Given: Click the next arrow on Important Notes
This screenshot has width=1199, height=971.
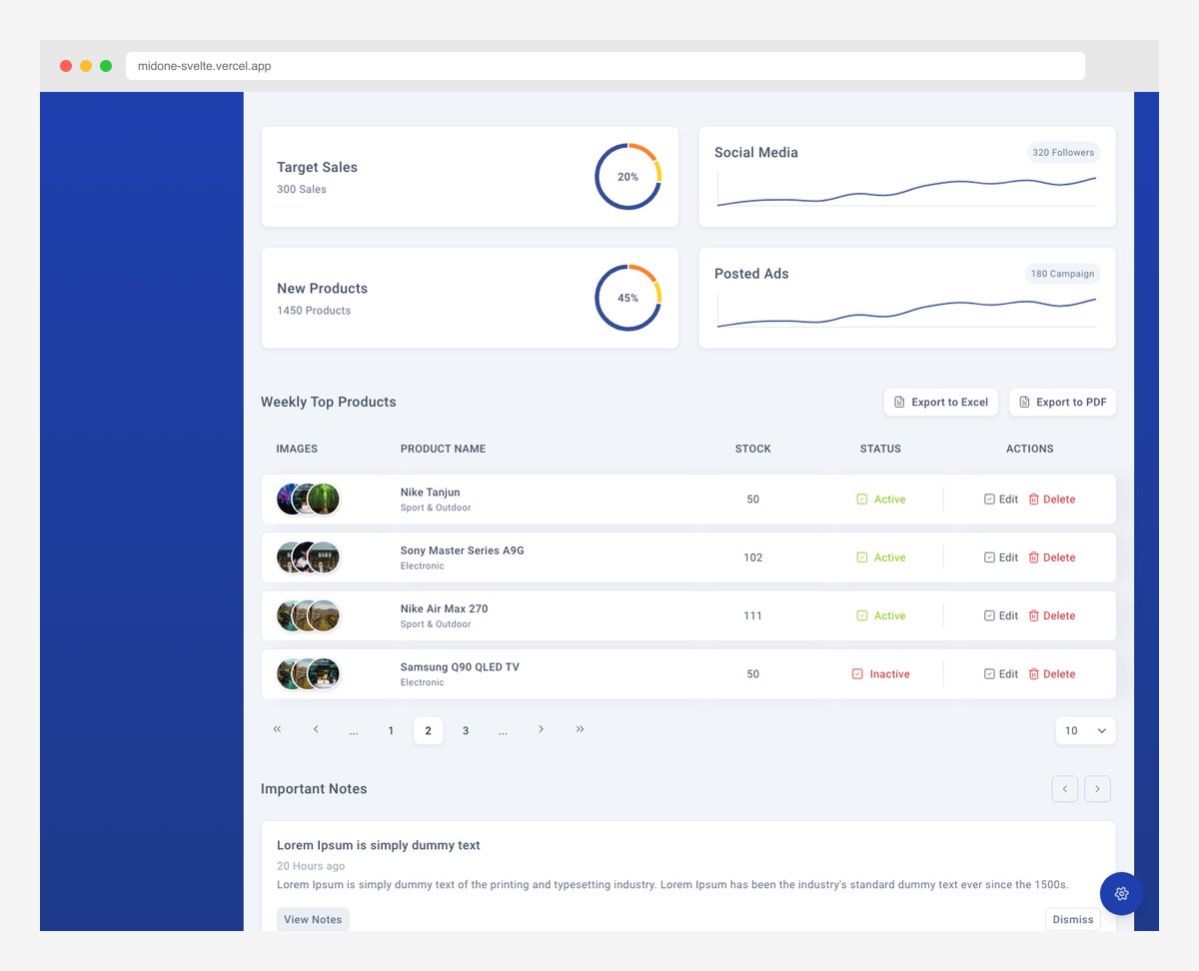Looking at the screenshot, I should pos(1097,788).
